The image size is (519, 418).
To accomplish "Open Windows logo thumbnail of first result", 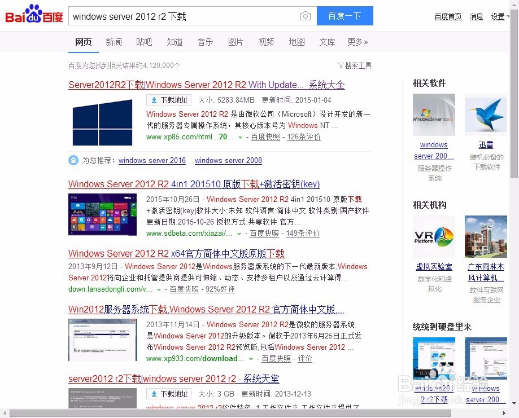I will (102, 122).
